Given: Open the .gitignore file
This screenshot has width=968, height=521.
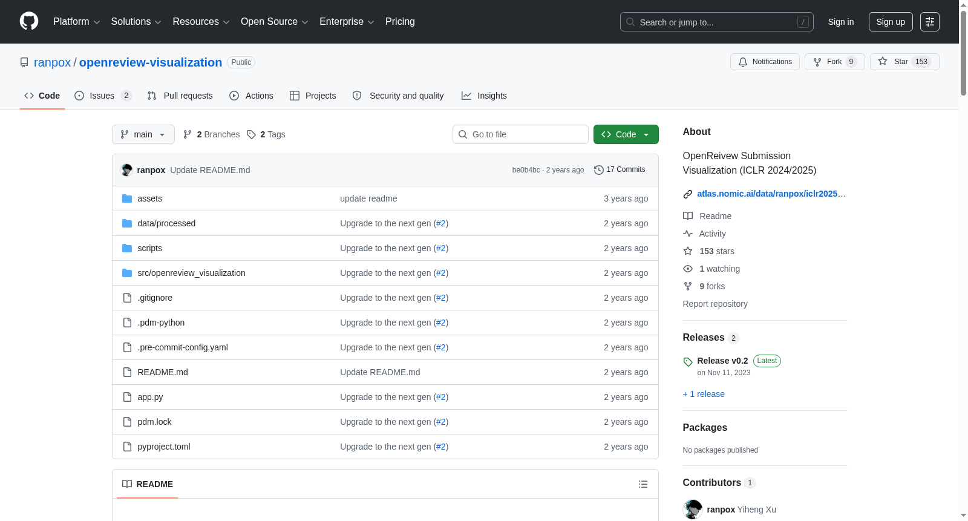Looking at the screenshot, I should click(155, 298).
